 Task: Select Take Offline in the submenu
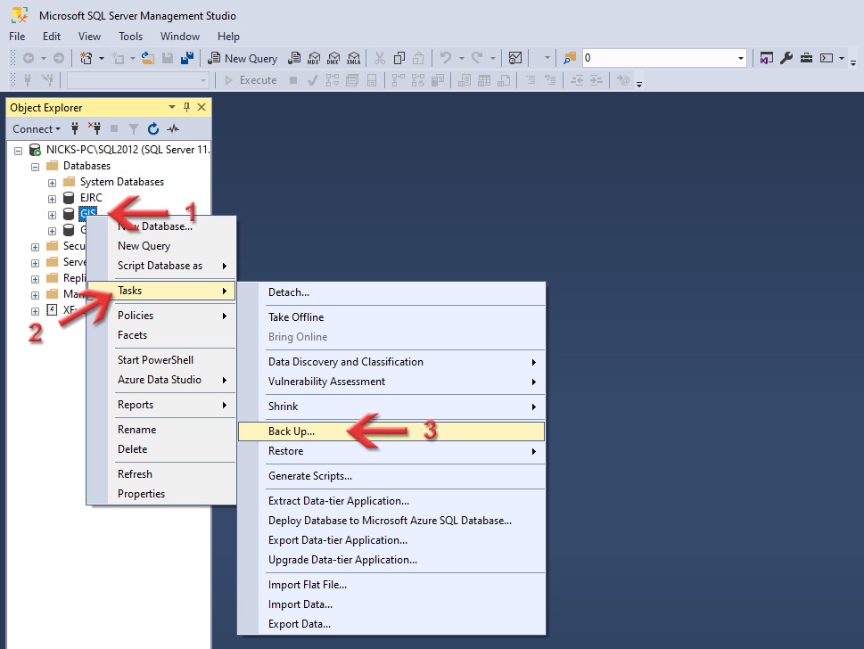391,317
